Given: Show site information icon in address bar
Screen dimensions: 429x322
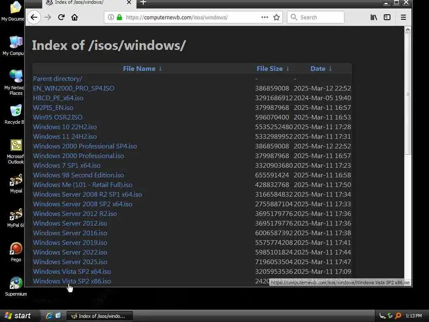Looking at the screenshot, I should point(111,17).
